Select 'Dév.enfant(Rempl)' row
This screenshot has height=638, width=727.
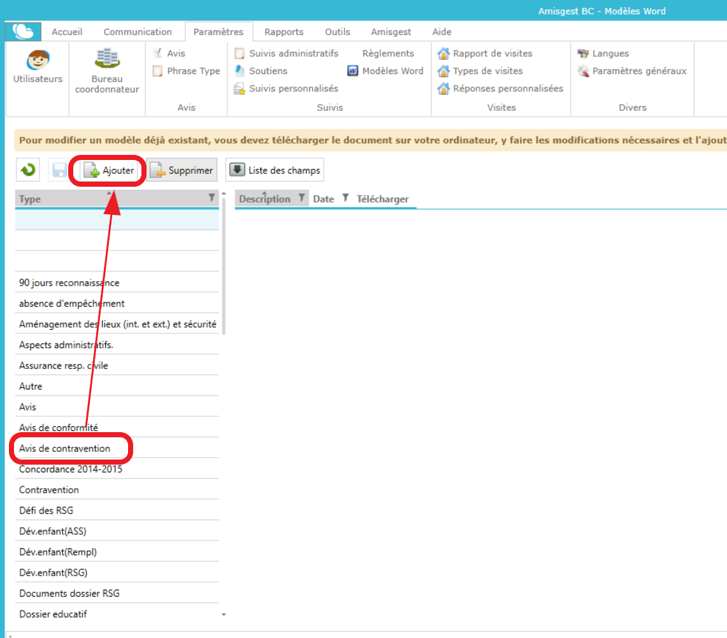(x=117, y=552)
